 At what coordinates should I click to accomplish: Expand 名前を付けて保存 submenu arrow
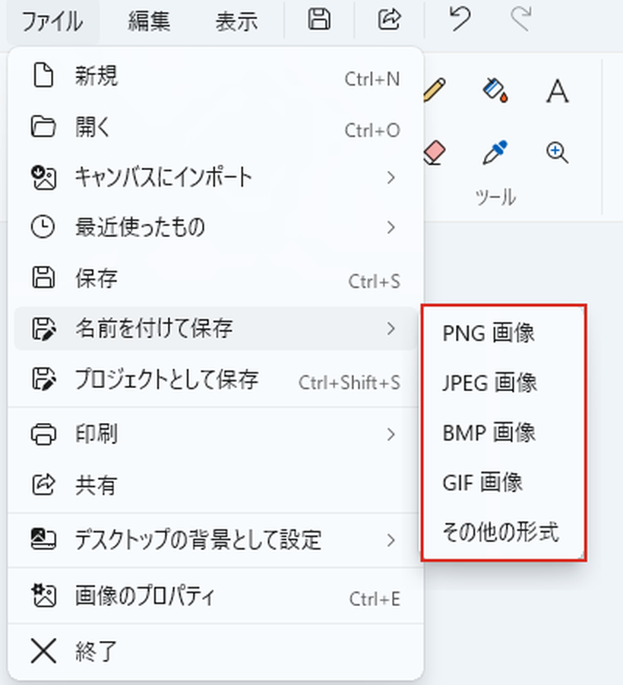coord(391,329)
